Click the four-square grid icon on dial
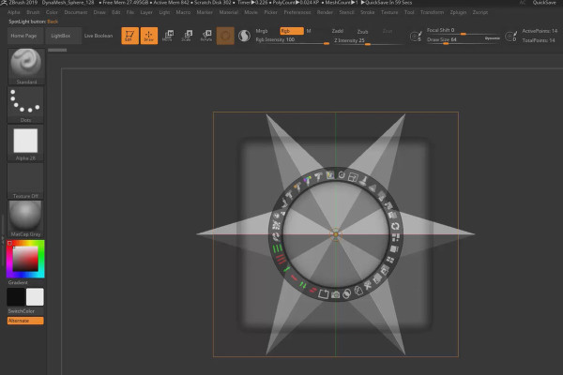The height and width of the screenshot is (375, 563). (390, 260)
